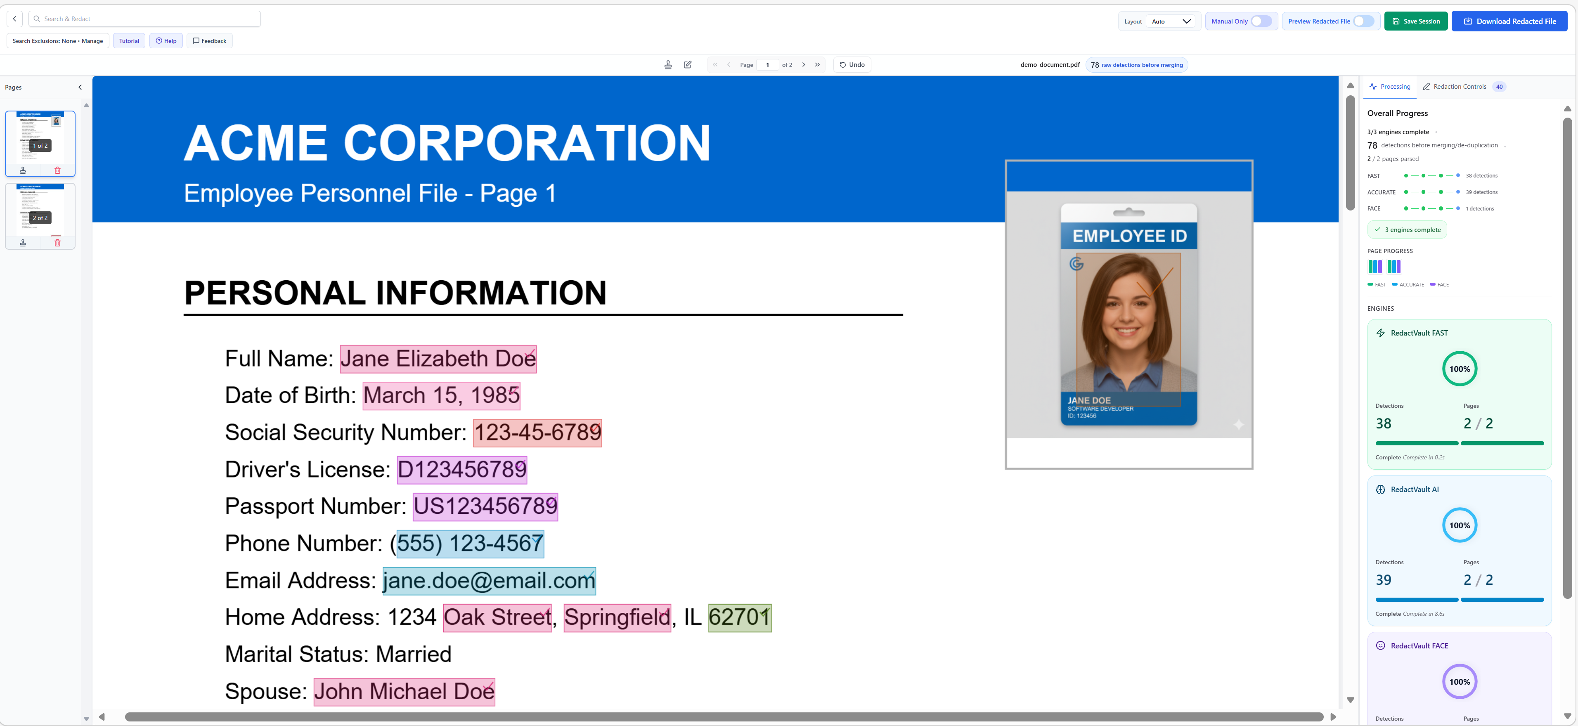The height and width of the screenshot is (726, 1578).
Task: Collapse the Pages panel with its chevron
Action: 80,87
